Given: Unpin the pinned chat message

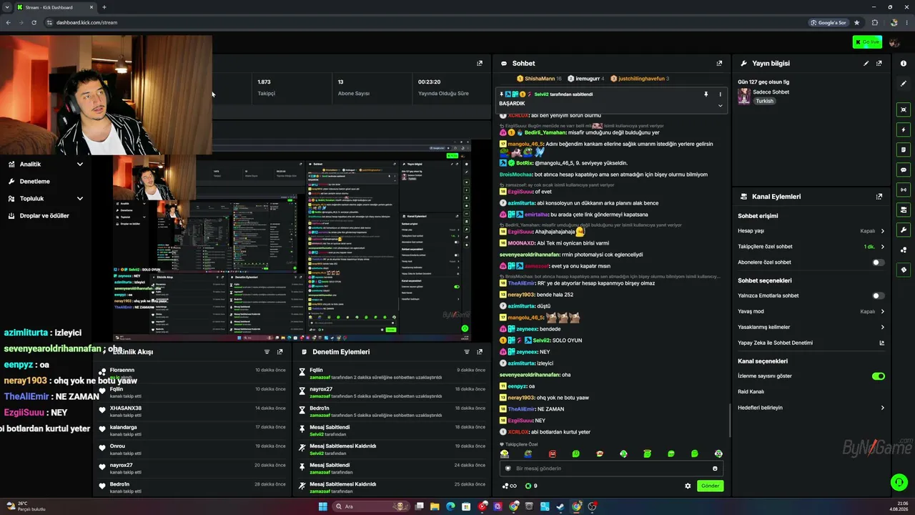Looking at the screenshot, I should (706, 94).
